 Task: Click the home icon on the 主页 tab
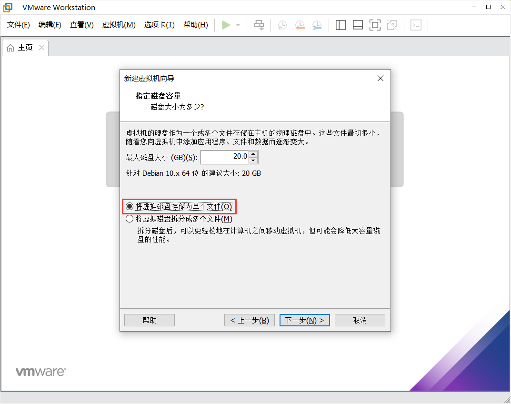[10, 47]
